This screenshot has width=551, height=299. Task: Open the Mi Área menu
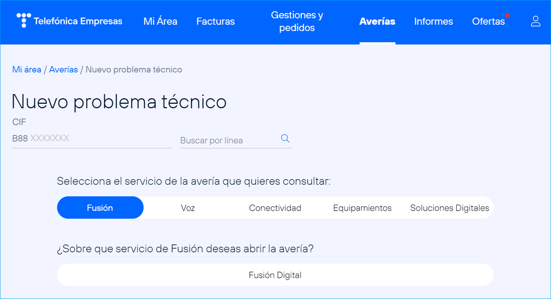click(160, 22)
